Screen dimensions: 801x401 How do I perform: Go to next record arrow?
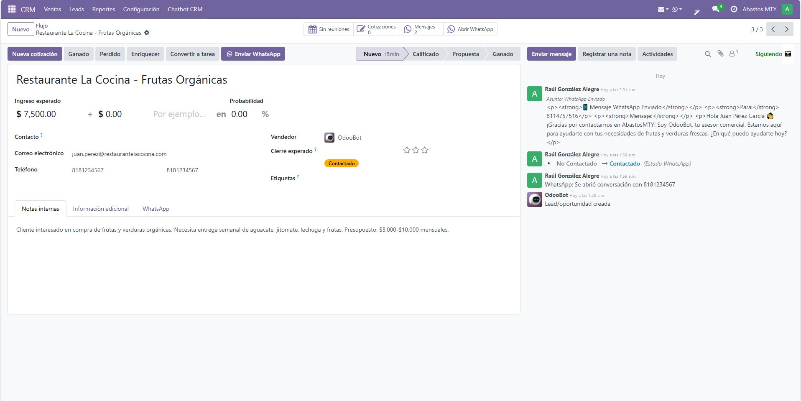point(786,29)
